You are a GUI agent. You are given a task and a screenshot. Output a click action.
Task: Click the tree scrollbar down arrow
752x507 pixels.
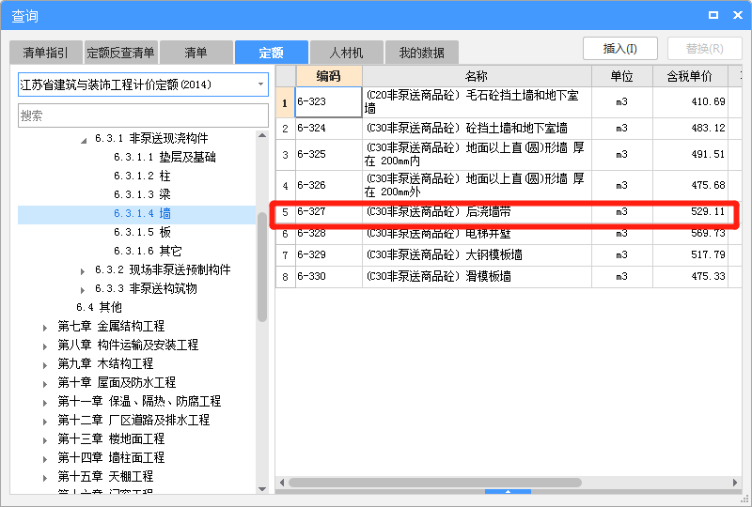click(x=262, y=489)
